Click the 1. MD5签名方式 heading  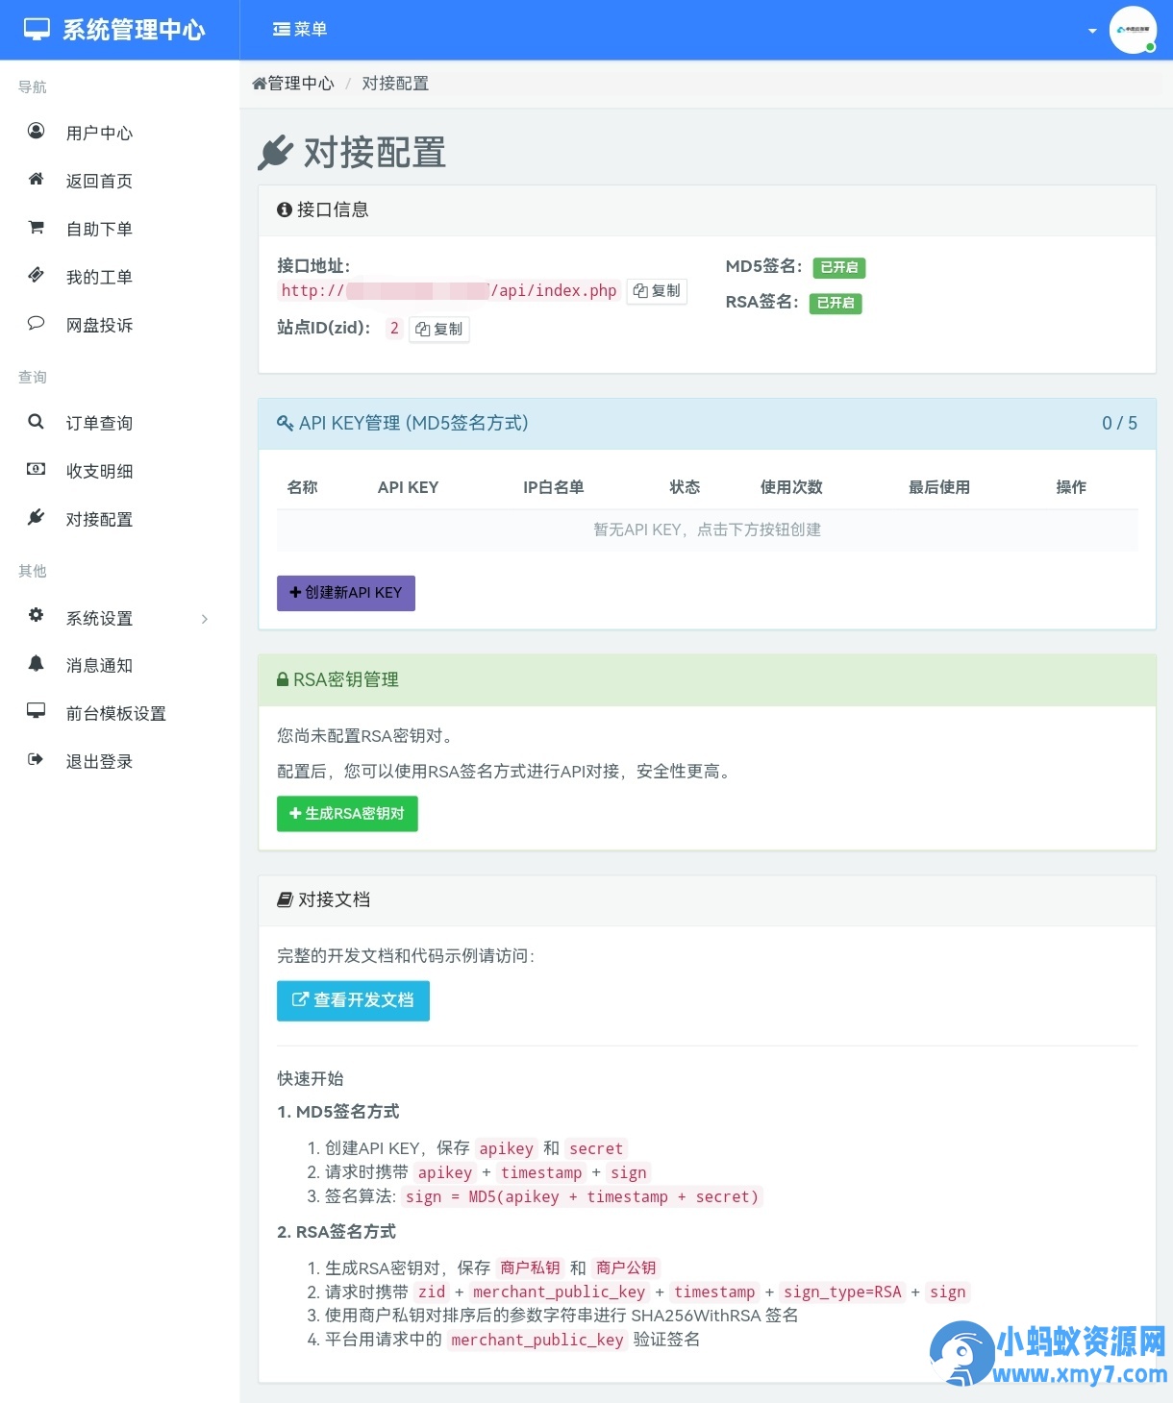338,1112
